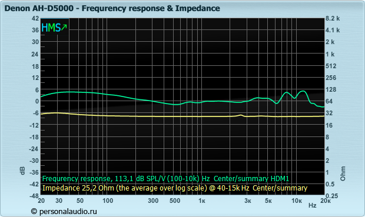Image resolution: width=365 pixels, height=217 pixels.
Task: Click the Ohm unit label on right
Action: pos(343,173)
